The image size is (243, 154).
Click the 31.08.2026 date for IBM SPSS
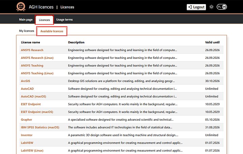212,127
